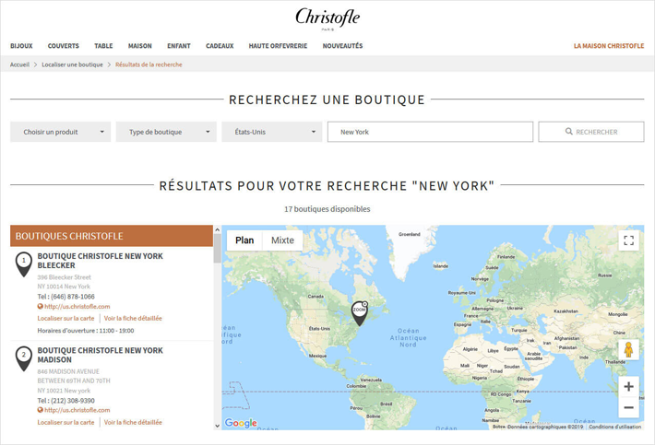Click the boutique list scrollbar thumb
The width and height of the screenshot is (655, 445).
(217, 248)
